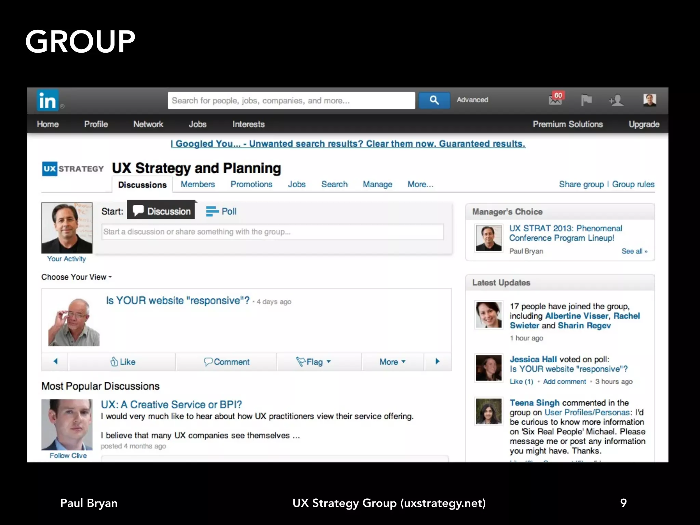Open the More dropdown under the discussion
Image resolution: width=700 pixels, height=525 pixels.
pos(392,362)
